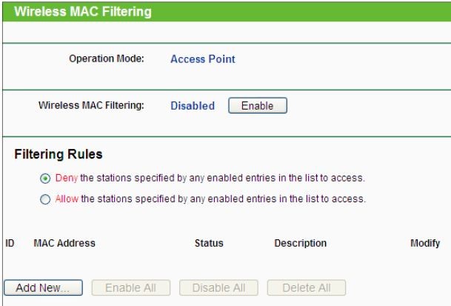Click the red Allow rule label text
This screenshot has width=451, height=306.
[64, 199]
